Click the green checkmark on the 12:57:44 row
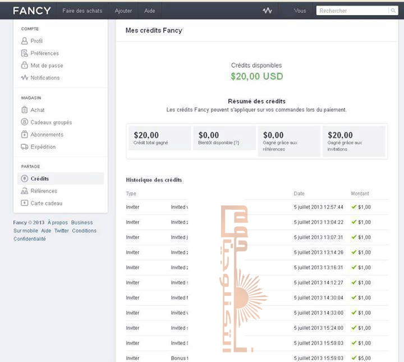 click(353, 207)
